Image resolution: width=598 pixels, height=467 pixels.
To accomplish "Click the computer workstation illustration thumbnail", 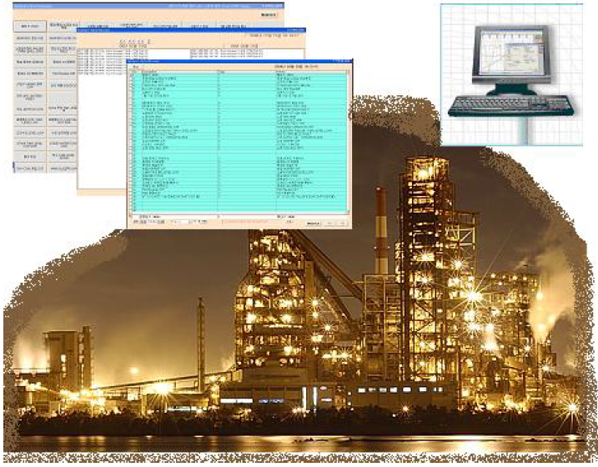I will (x=517, y=73).
